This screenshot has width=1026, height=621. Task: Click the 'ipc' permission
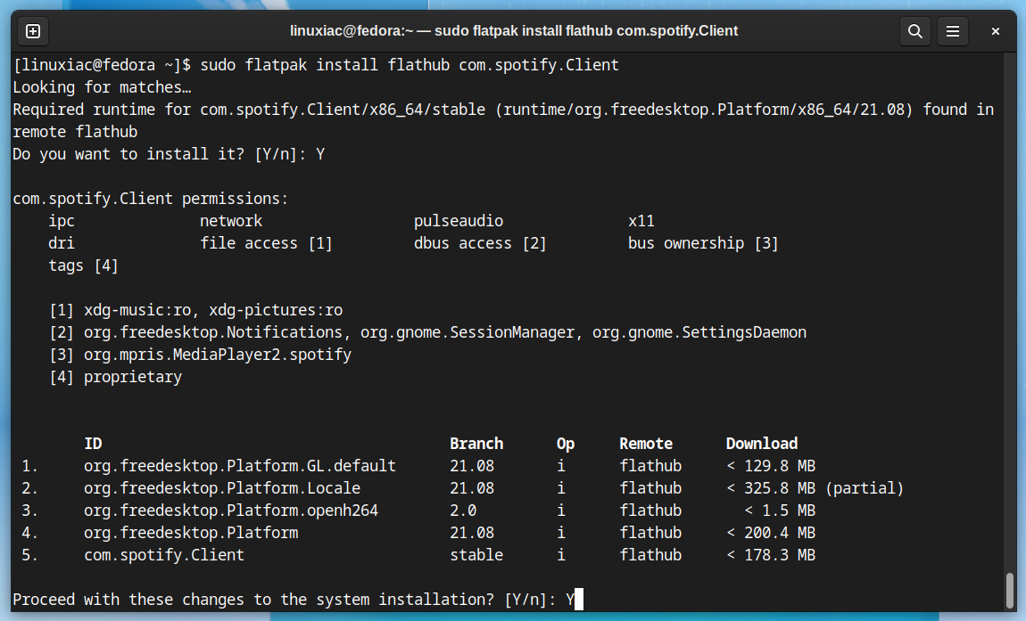[x=62, y=221]
